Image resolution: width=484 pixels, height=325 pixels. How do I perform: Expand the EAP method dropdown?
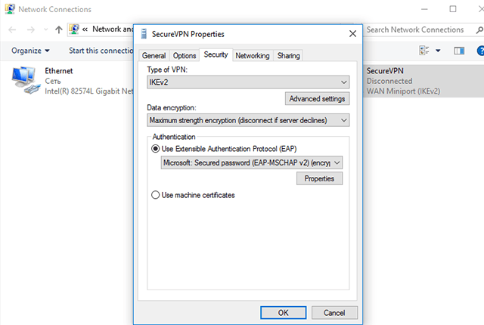tap(252, 162)
